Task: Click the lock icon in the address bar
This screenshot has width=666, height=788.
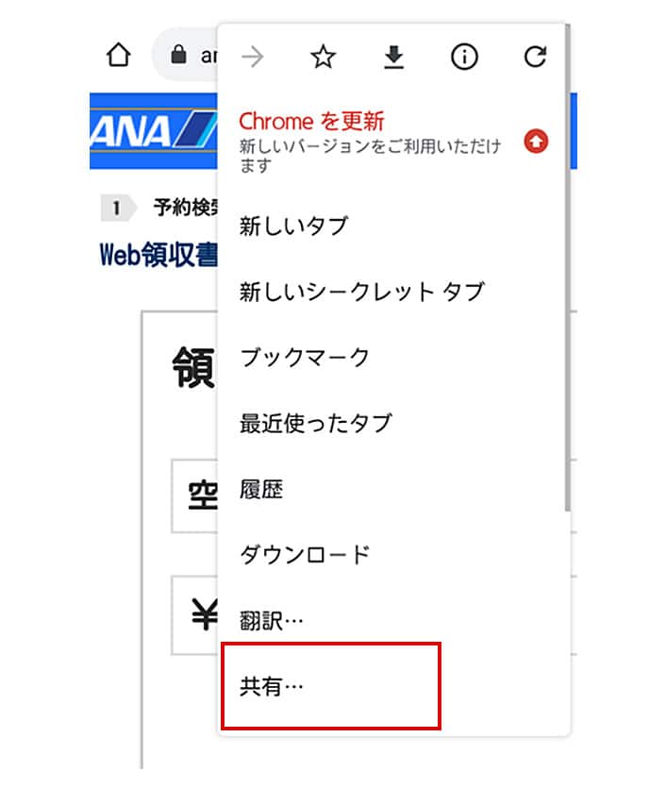Action: click(x=177, y=55)
